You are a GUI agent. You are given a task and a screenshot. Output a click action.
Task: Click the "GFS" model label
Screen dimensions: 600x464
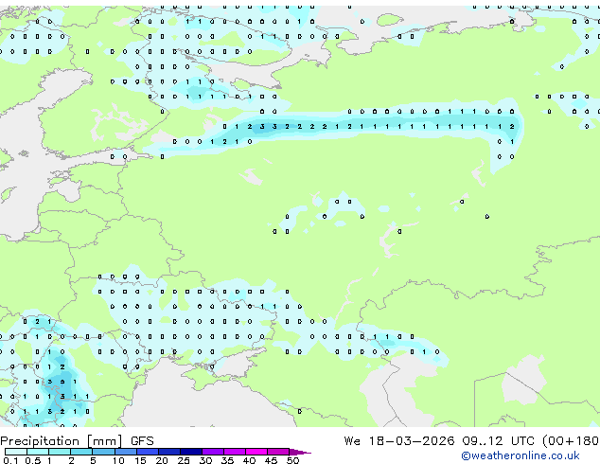tap(142, 441)
